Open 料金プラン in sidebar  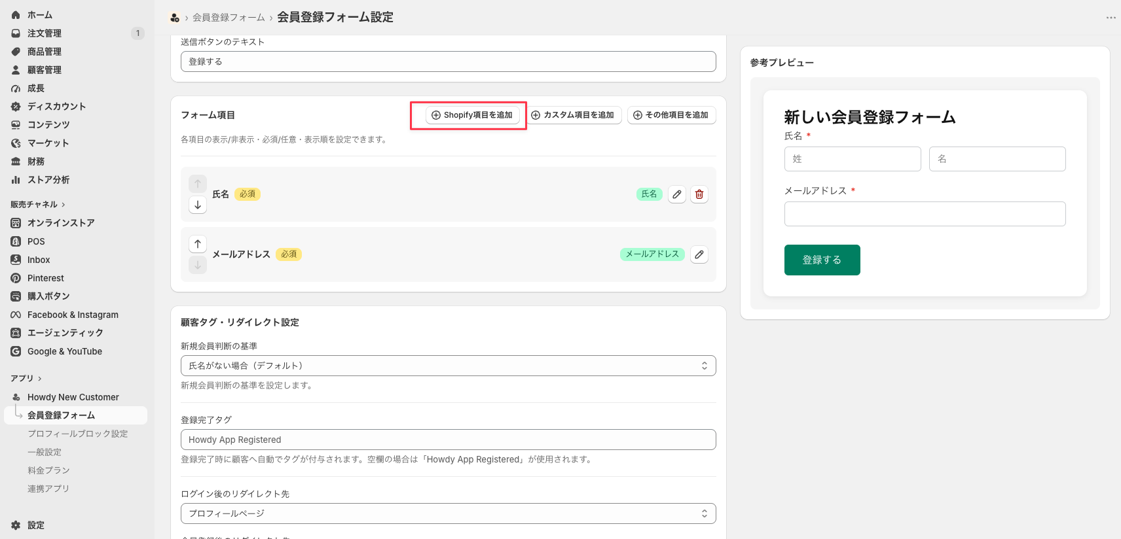coord(48,470)
